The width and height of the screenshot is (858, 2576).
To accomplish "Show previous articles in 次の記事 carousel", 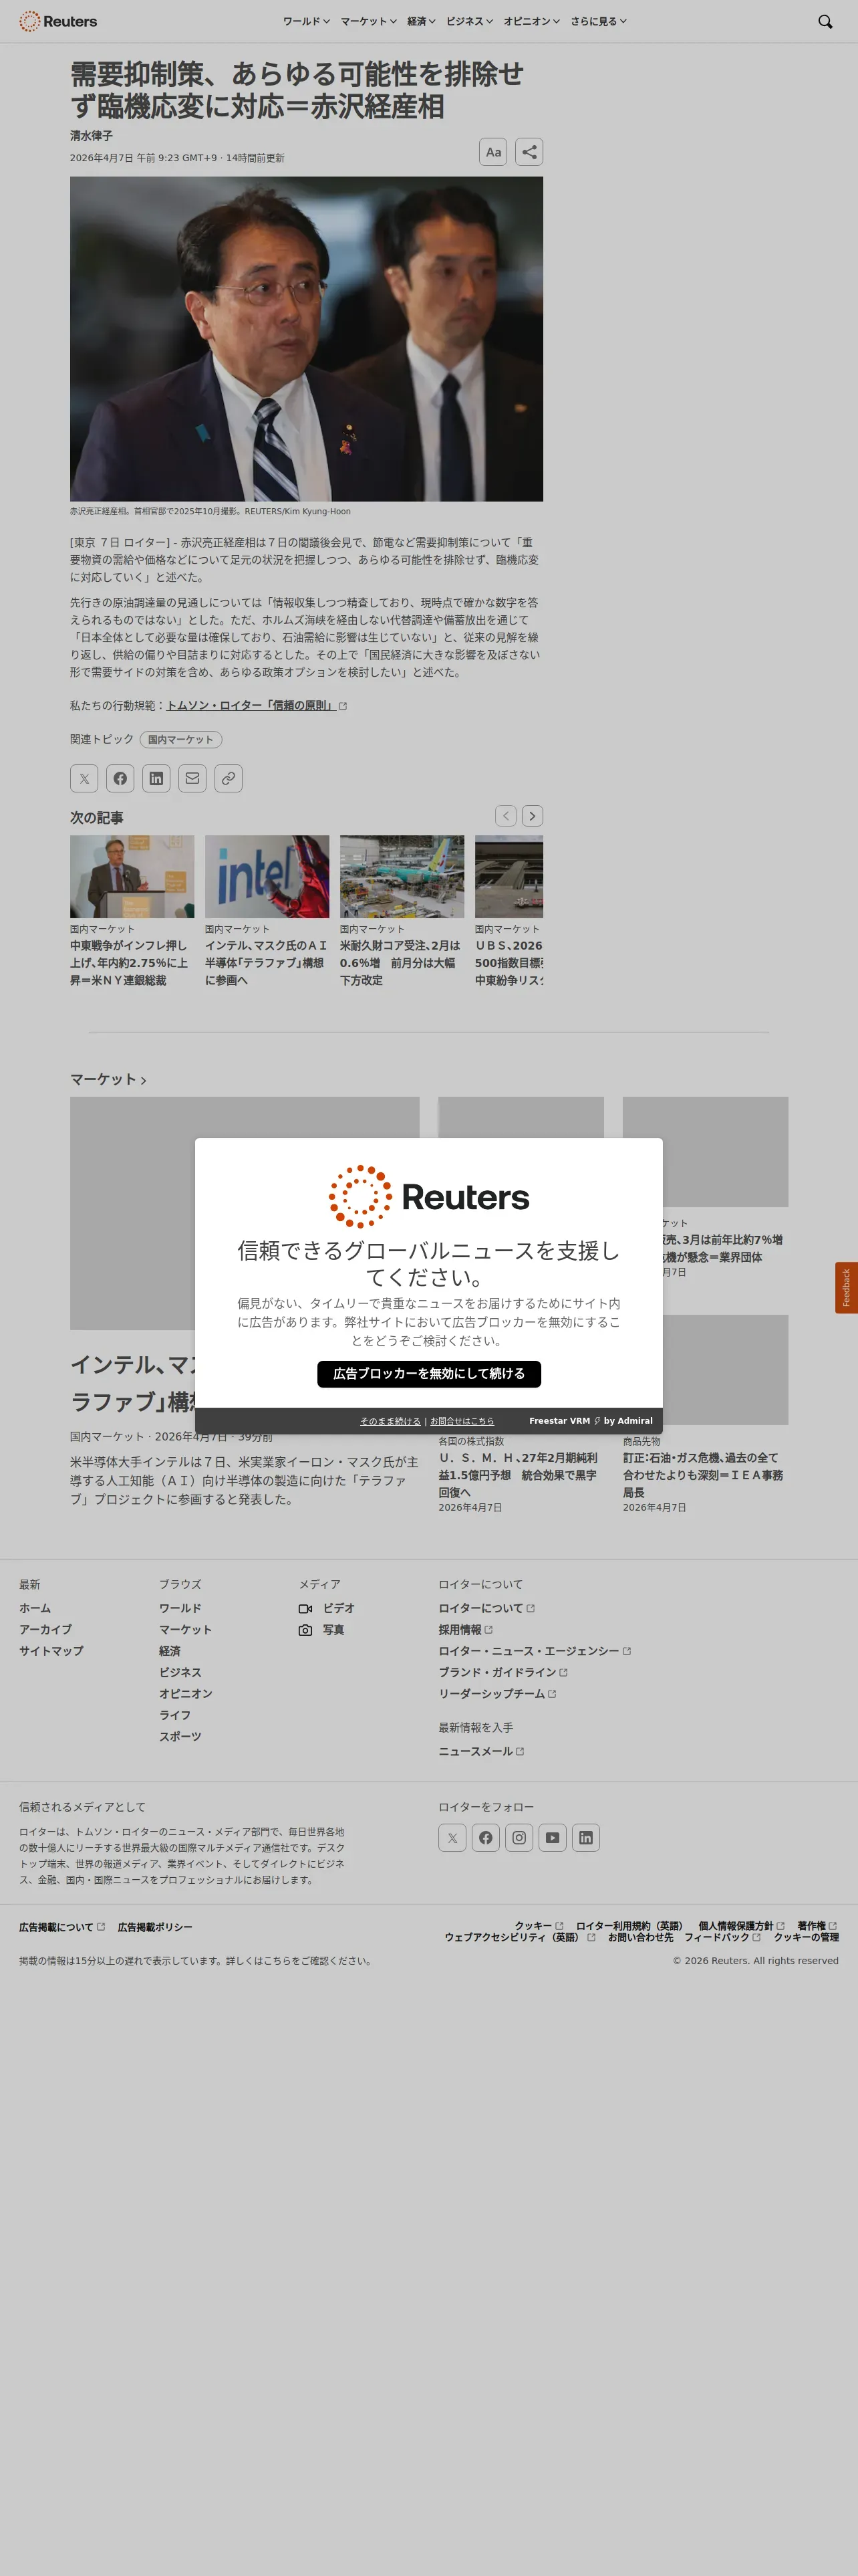I will click(507, 816).
